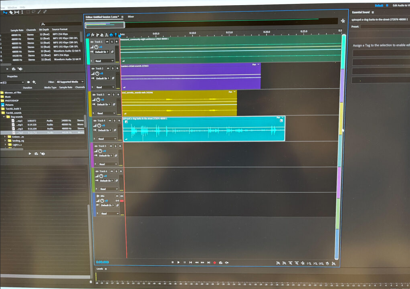The height and width of the screenshot is (289, 410).
Task: Solo Track 3
Action: (x=113, y=95)
